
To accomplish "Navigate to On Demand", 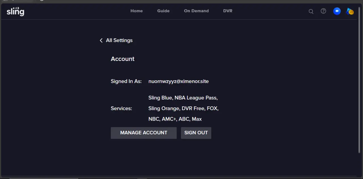I will [196, 11].
